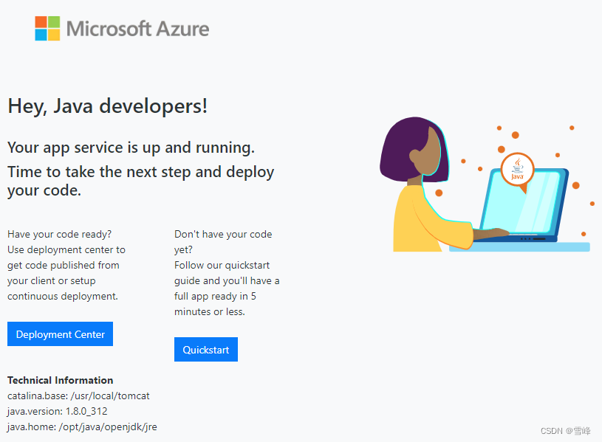Click the Technical Information heading
Screen dimensions: 602x442
(61, 380)
